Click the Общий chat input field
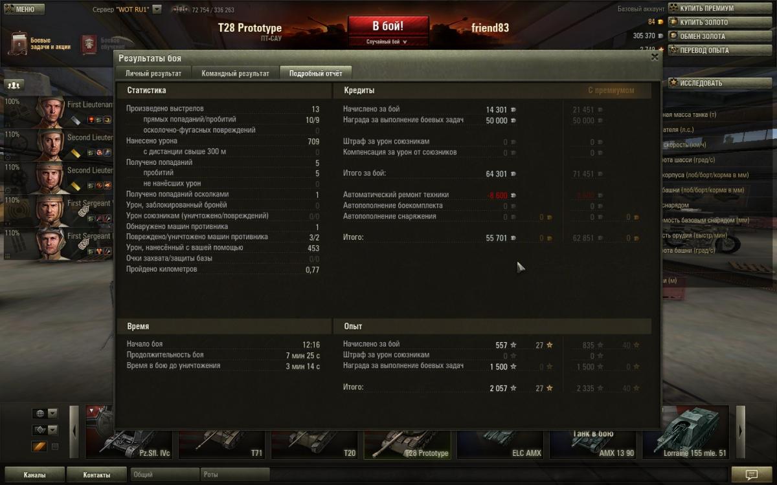 coord(164,475)
